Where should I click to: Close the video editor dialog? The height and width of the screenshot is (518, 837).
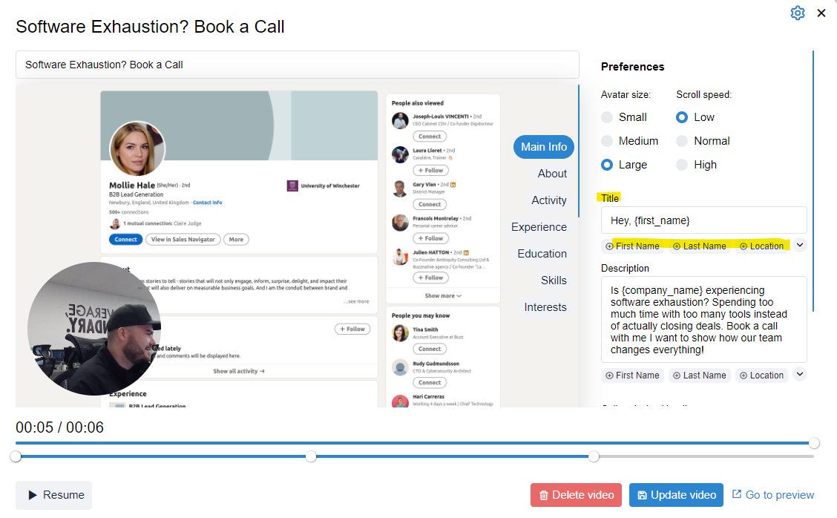point(821,13)
